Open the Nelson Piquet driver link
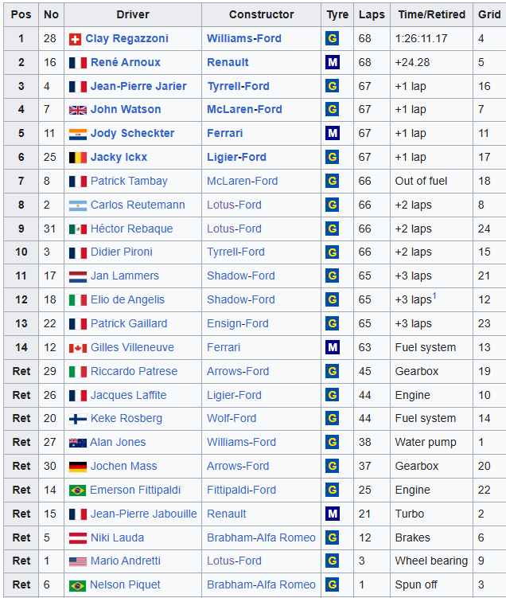The height and width of the screenshot is (598, 506). tap(125, 585)
